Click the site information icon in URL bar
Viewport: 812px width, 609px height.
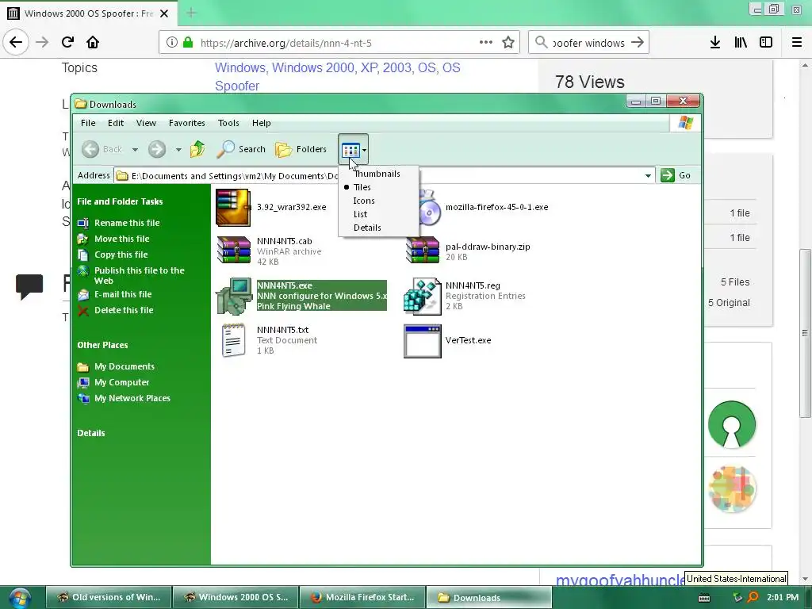(x=172, y=43)
